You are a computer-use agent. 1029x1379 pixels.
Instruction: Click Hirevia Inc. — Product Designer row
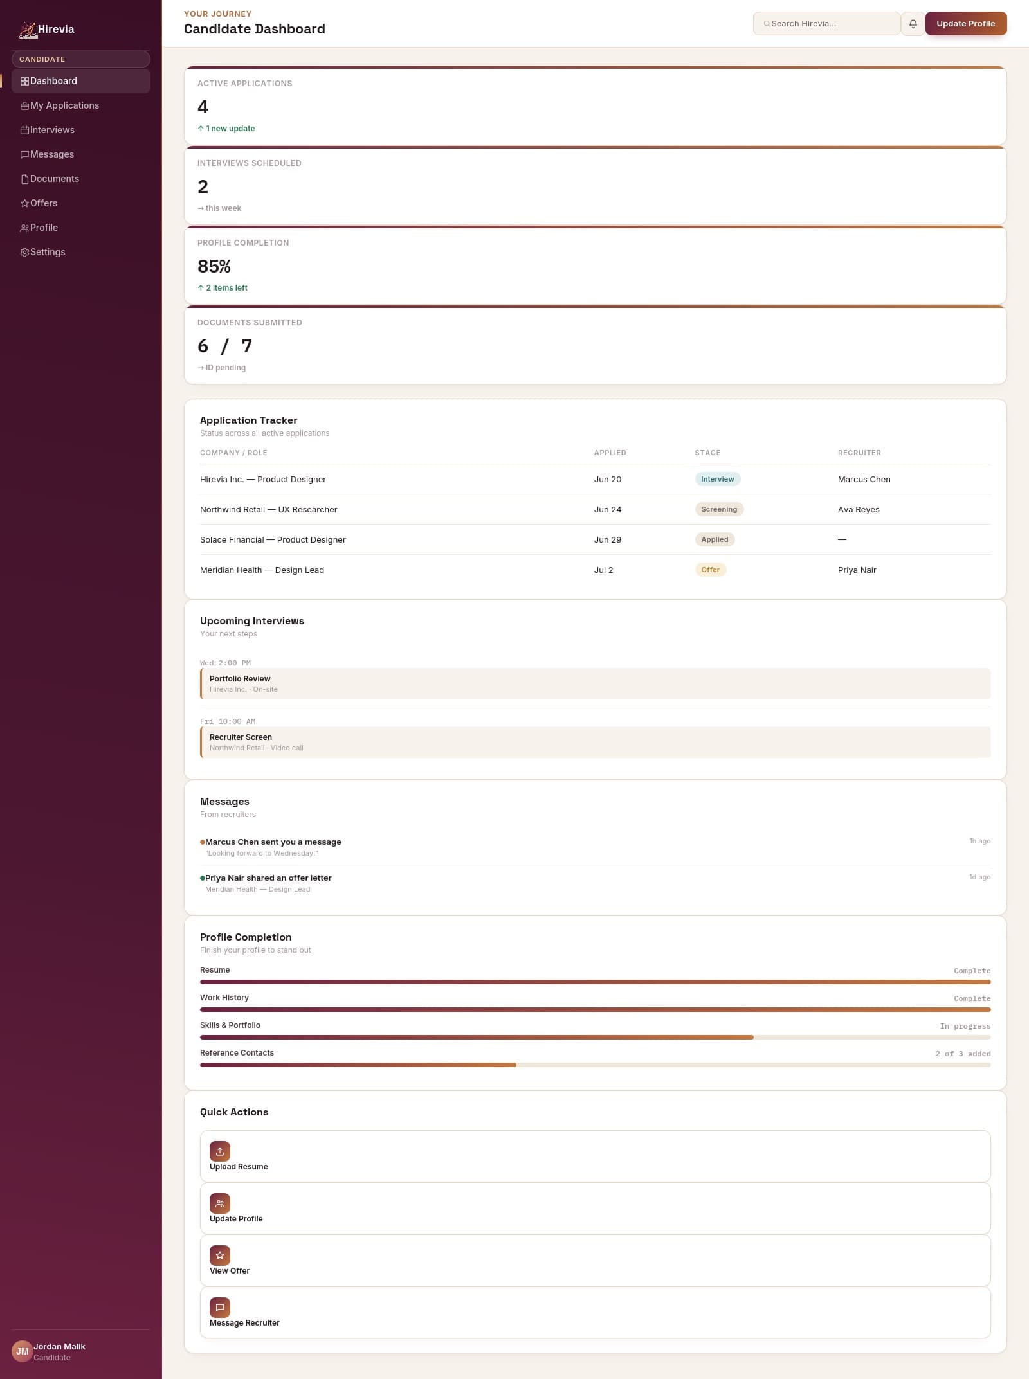[595, 479]
